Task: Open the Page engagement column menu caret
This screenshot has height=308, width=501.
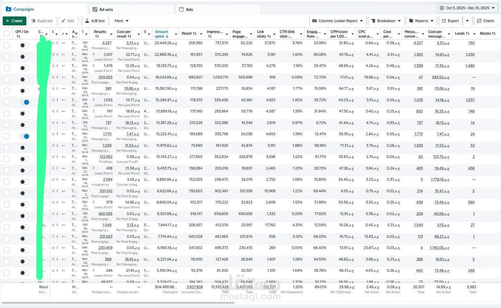Action: pos(251,34)
